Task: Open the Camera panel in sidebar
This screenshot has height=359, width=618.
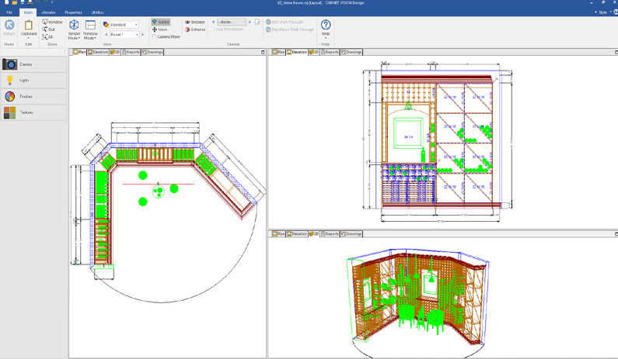Action: point(33,64)
